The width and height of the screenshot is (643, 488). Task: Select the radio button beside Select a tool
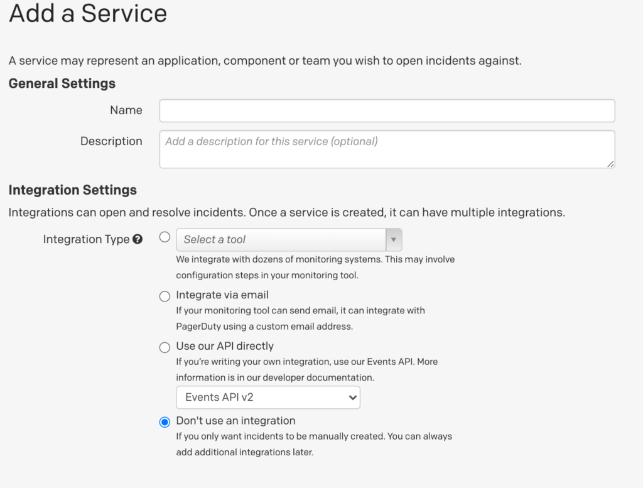coord(165,237)
